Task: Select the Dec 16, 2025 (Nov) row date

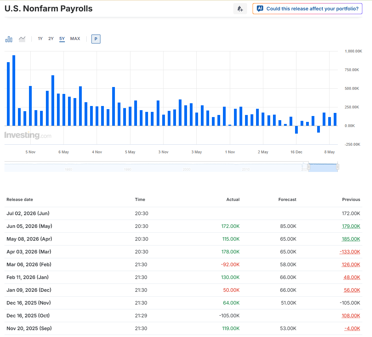Action: (x=28, y=303)
